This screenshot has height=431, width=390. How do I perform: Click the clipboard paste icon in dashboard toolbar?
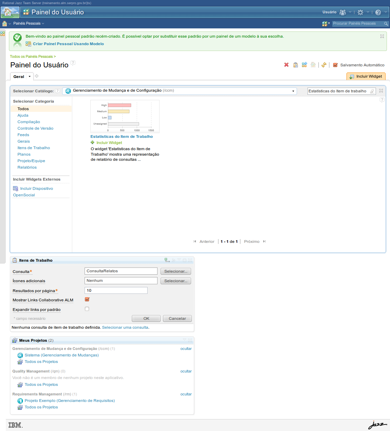click(295, 65)
